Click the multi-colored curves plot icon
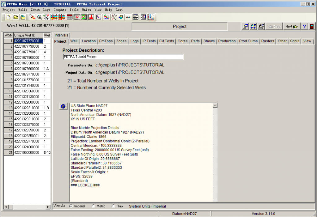 (106, 17)
